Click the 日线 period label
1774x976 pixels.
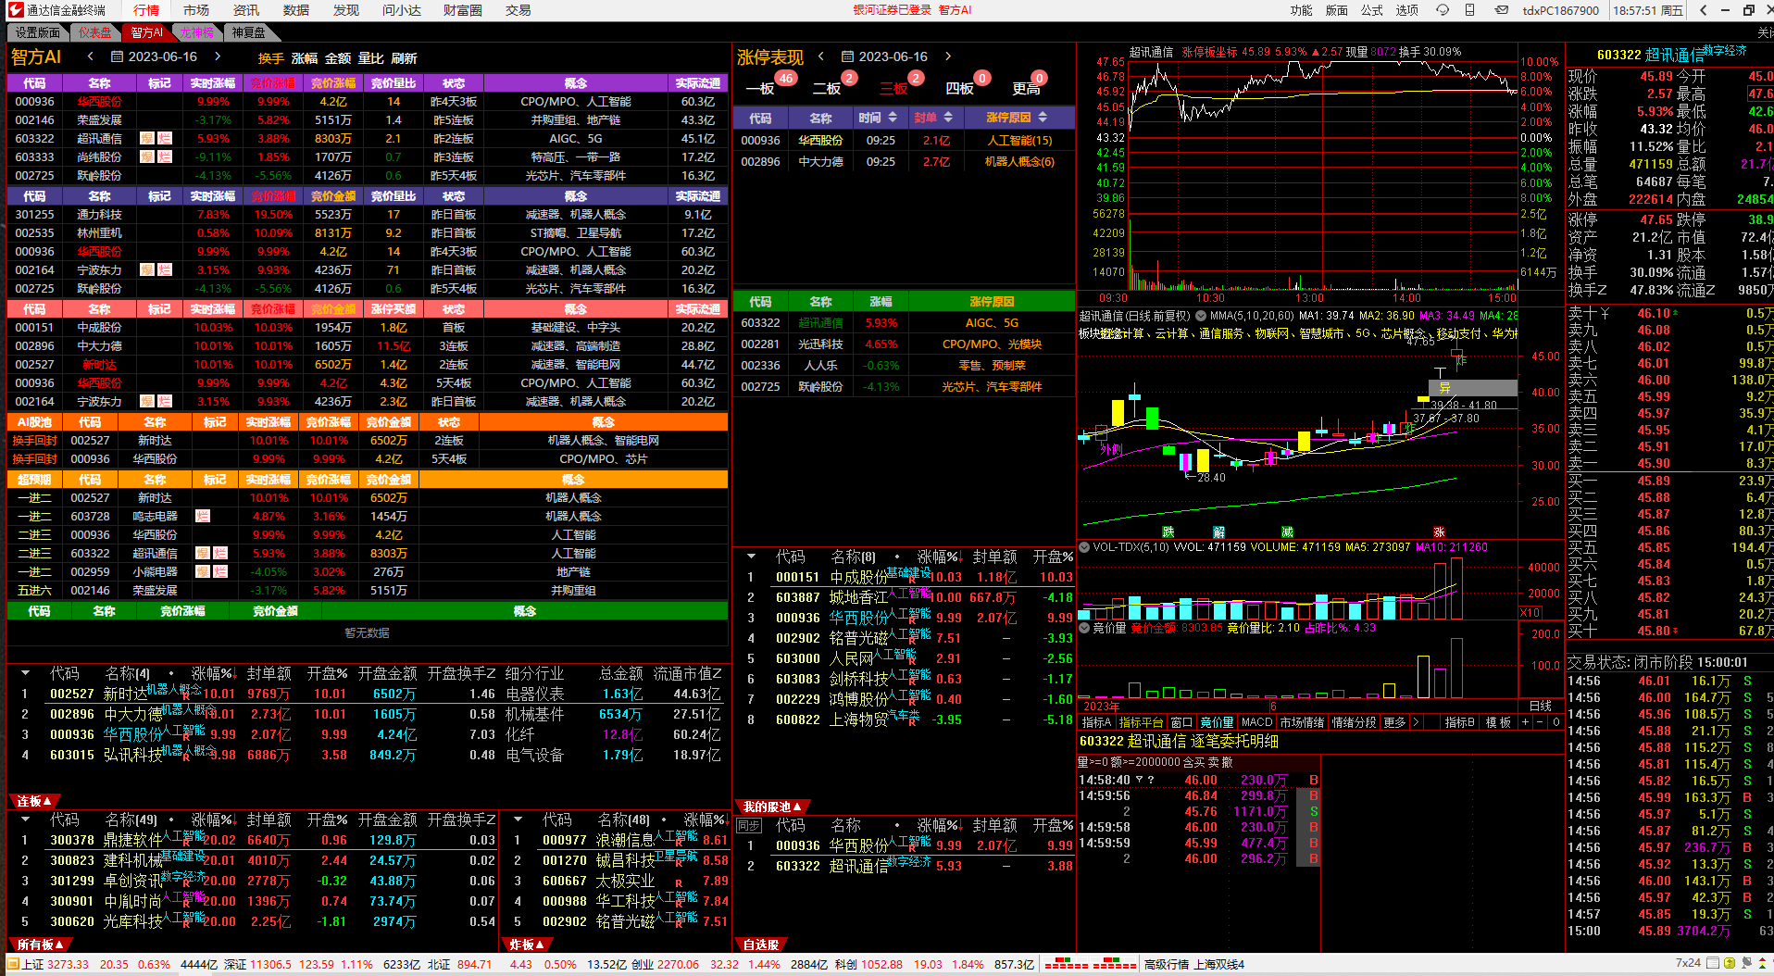[x=1541, y=706]
